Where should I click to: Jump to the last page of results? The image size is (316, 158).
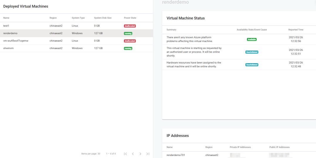[148, 154]
